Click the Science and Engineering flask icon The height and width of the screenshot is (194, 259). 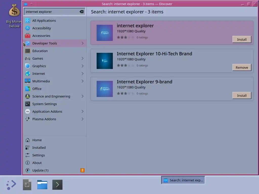pos(28,96)
